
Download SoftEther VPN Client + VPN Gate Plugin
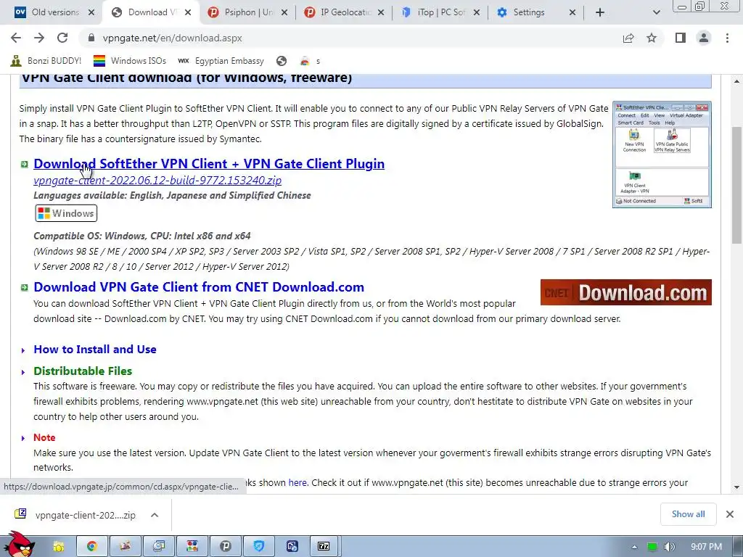tap(209, 163)
